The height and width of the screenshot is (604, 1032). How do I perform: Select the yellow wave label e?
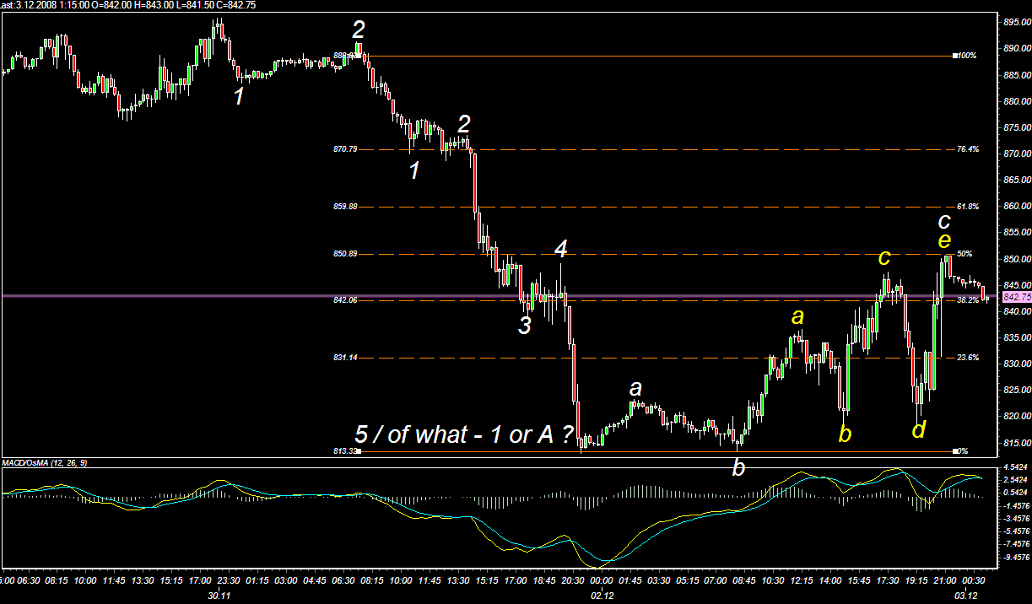(x=945, y=241)
